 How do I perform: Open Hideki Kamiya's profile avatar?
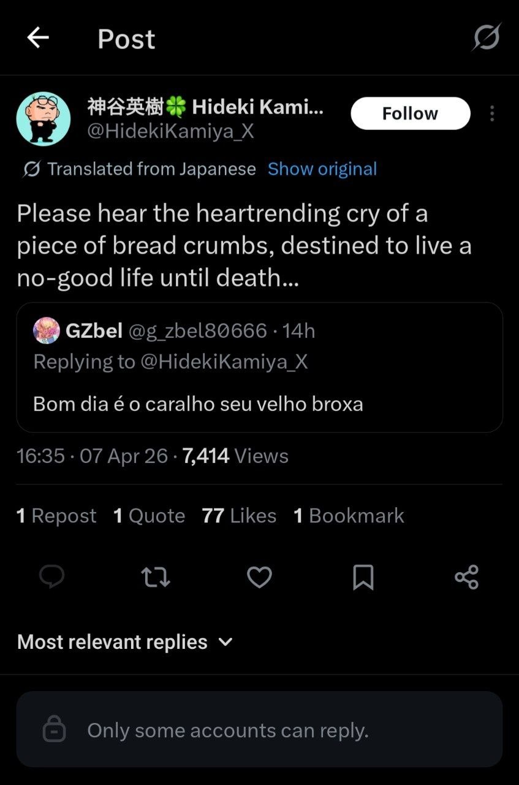[x=43, y=118]
